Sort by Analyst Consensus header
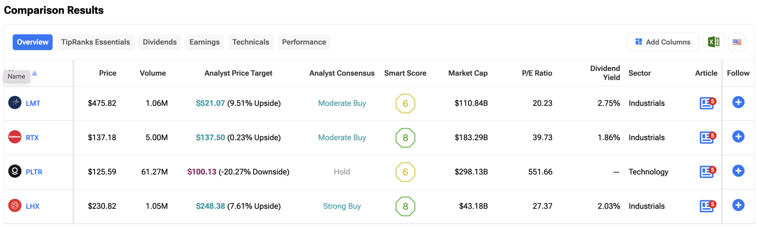 342,73
